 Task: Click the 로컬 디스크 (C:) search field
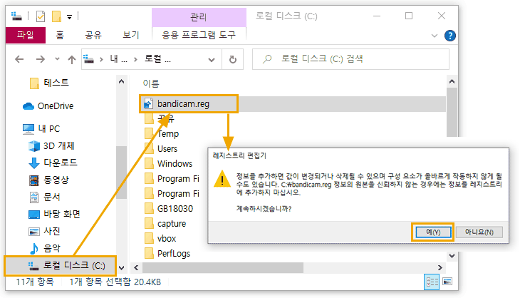(x=356, y=60)
